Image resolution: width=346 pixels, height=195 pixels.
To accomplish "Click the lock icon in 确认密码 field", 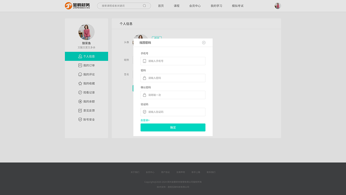I will click(x=144, y=95).
